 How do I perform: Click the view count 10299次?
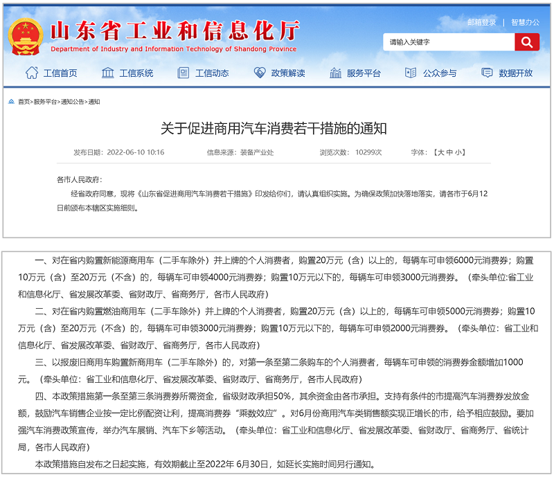tap(368, 152)
